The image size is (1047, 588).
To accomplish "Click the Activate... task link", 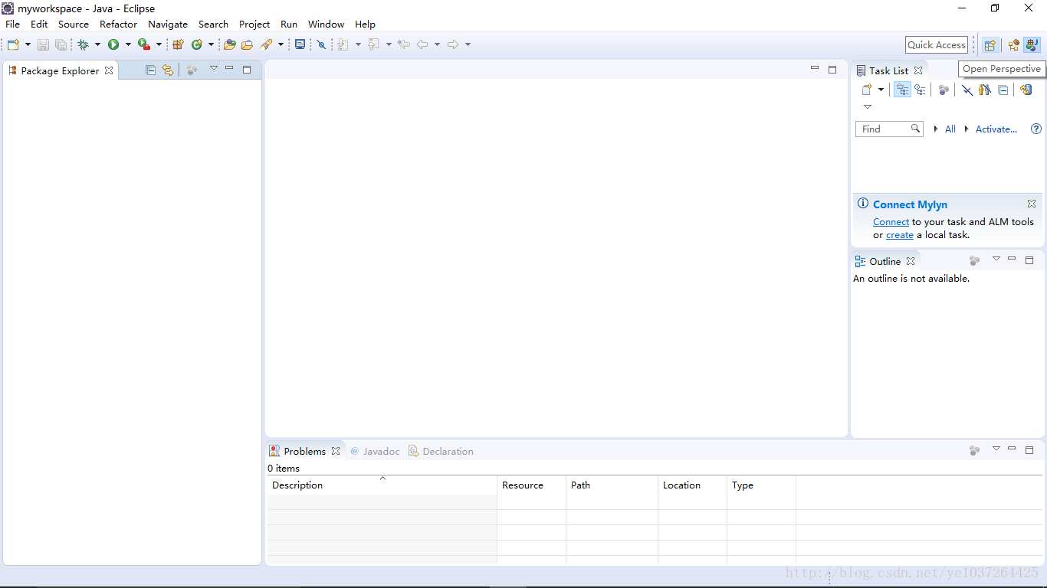I will [996, 129].
